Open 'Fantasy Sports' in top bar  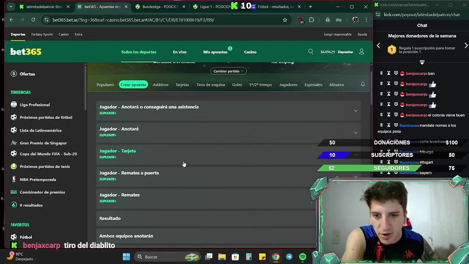tap(42, 34)
